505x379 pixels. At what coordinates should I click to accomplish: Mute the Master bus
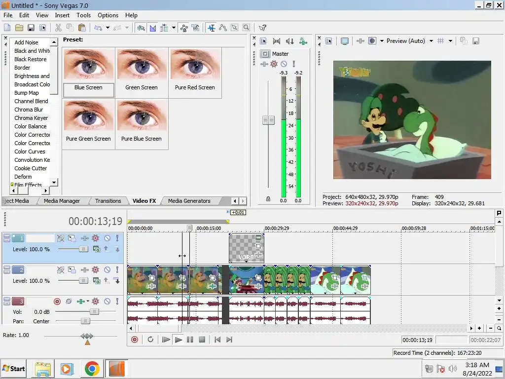[x=284, y=64]
